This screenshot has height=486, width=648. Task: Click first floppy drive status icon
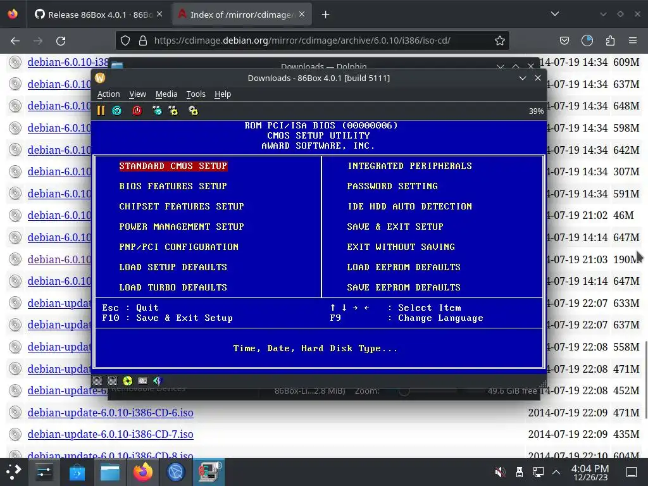click(97, 380)
